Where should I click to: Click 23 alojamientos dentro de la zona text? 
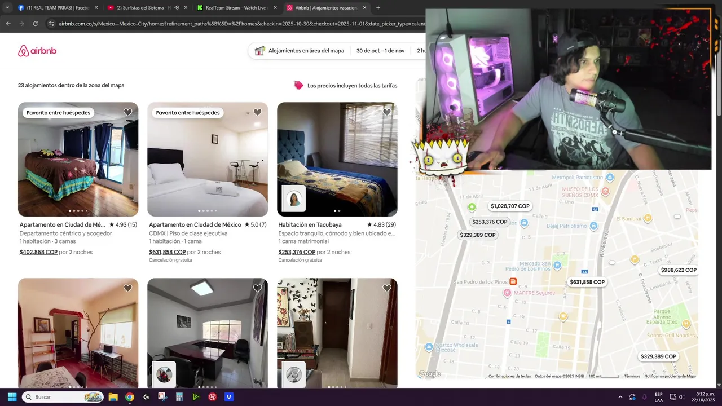click(71, 86)
